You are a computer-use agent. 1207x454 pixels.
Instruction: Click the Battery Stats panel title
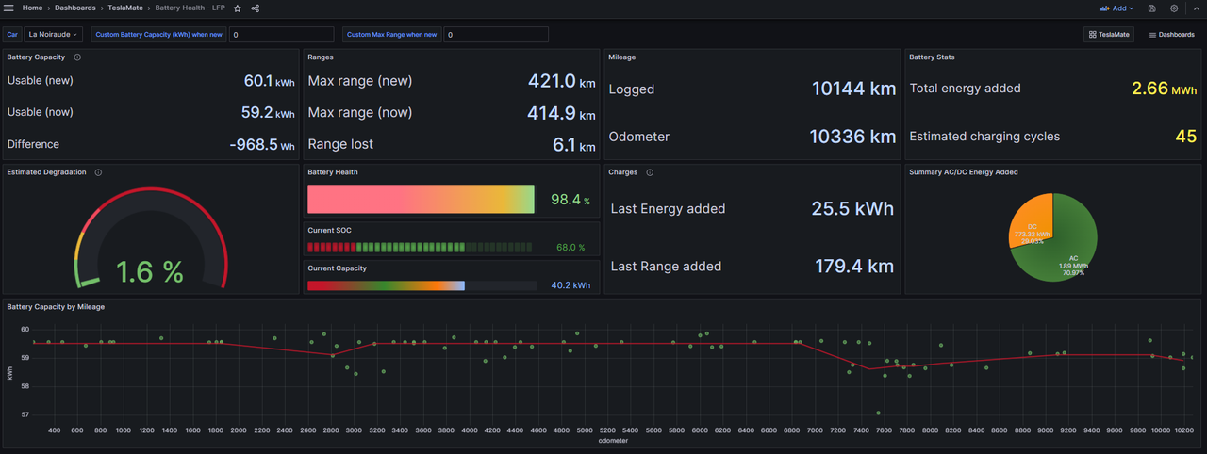(934, 57)
